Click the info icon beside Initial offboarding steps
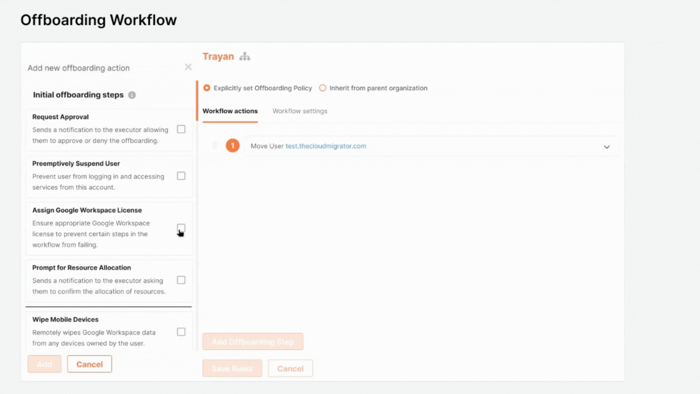Viewport: 700px width, 394px height. tap(132, 95)
